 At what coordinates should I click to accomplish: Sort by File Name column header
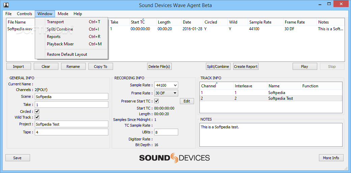[x=21, y=22]
